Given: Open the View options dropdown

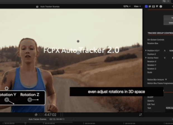Looking at the screenshot, I should [137, 6].
